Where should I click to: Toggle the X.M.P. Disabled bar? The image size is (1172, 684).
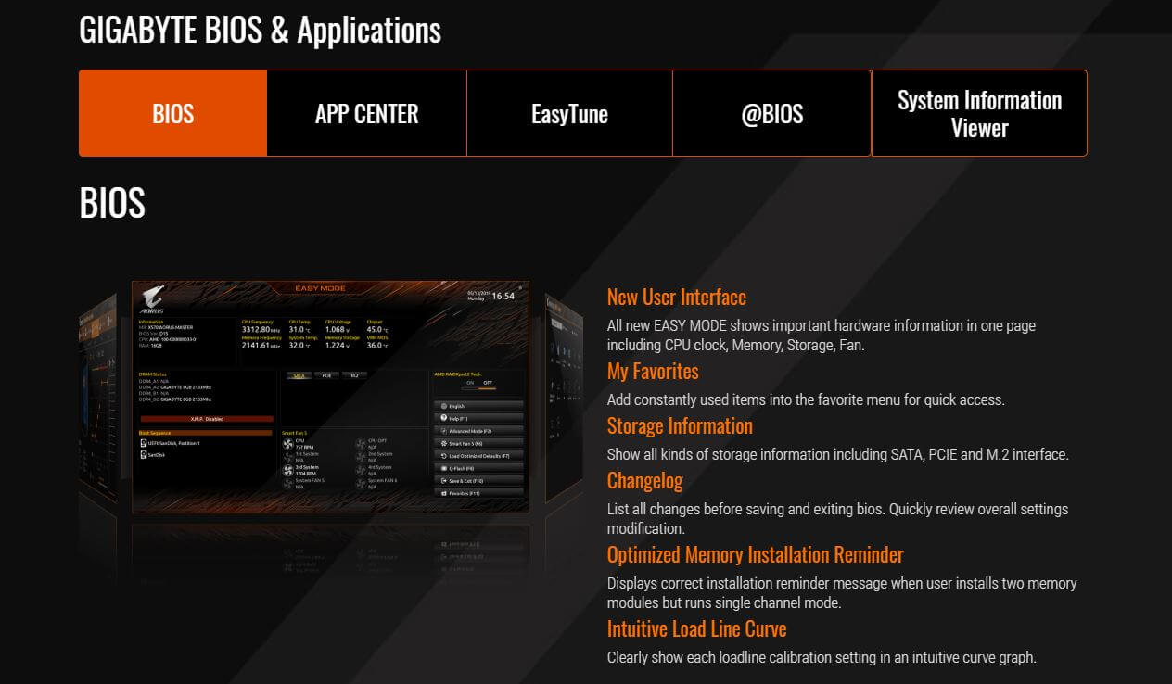pyautogui.click(x=207, y=419)
